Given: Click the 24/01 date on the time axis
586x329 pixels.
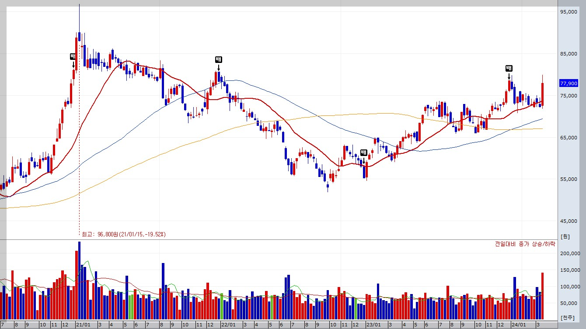Looking at the screenshot, I should (x=518, y=325).
